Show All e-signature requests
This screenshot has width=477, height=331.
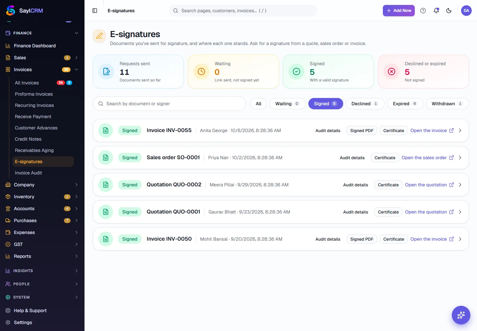pyautogui.click(x=258, y=104)
